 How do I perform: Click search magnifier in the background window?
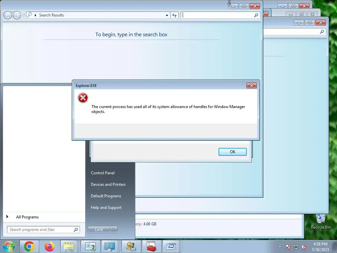tap(322, 32)
